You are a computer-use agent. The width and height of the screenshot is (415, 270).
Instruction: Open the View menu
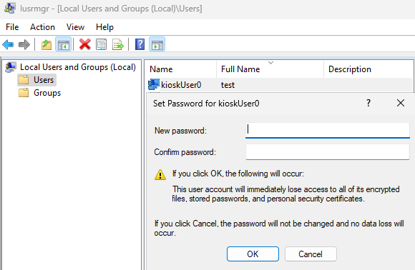pyautogui.click(x=75, y=27)
